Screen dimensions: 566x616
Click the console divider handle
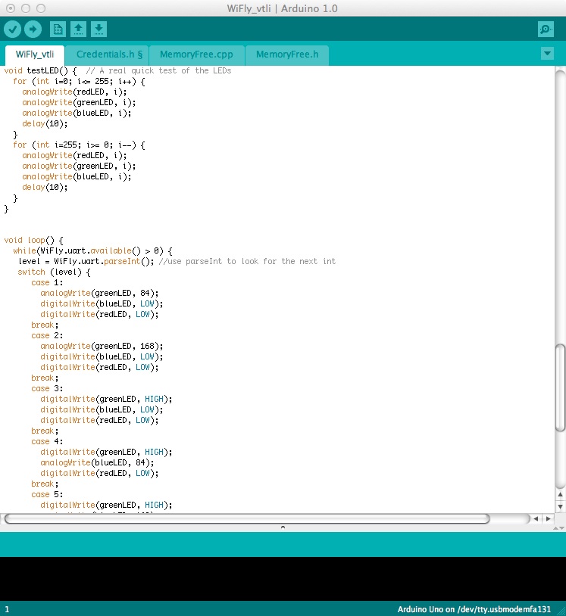[x=283, y=527]
